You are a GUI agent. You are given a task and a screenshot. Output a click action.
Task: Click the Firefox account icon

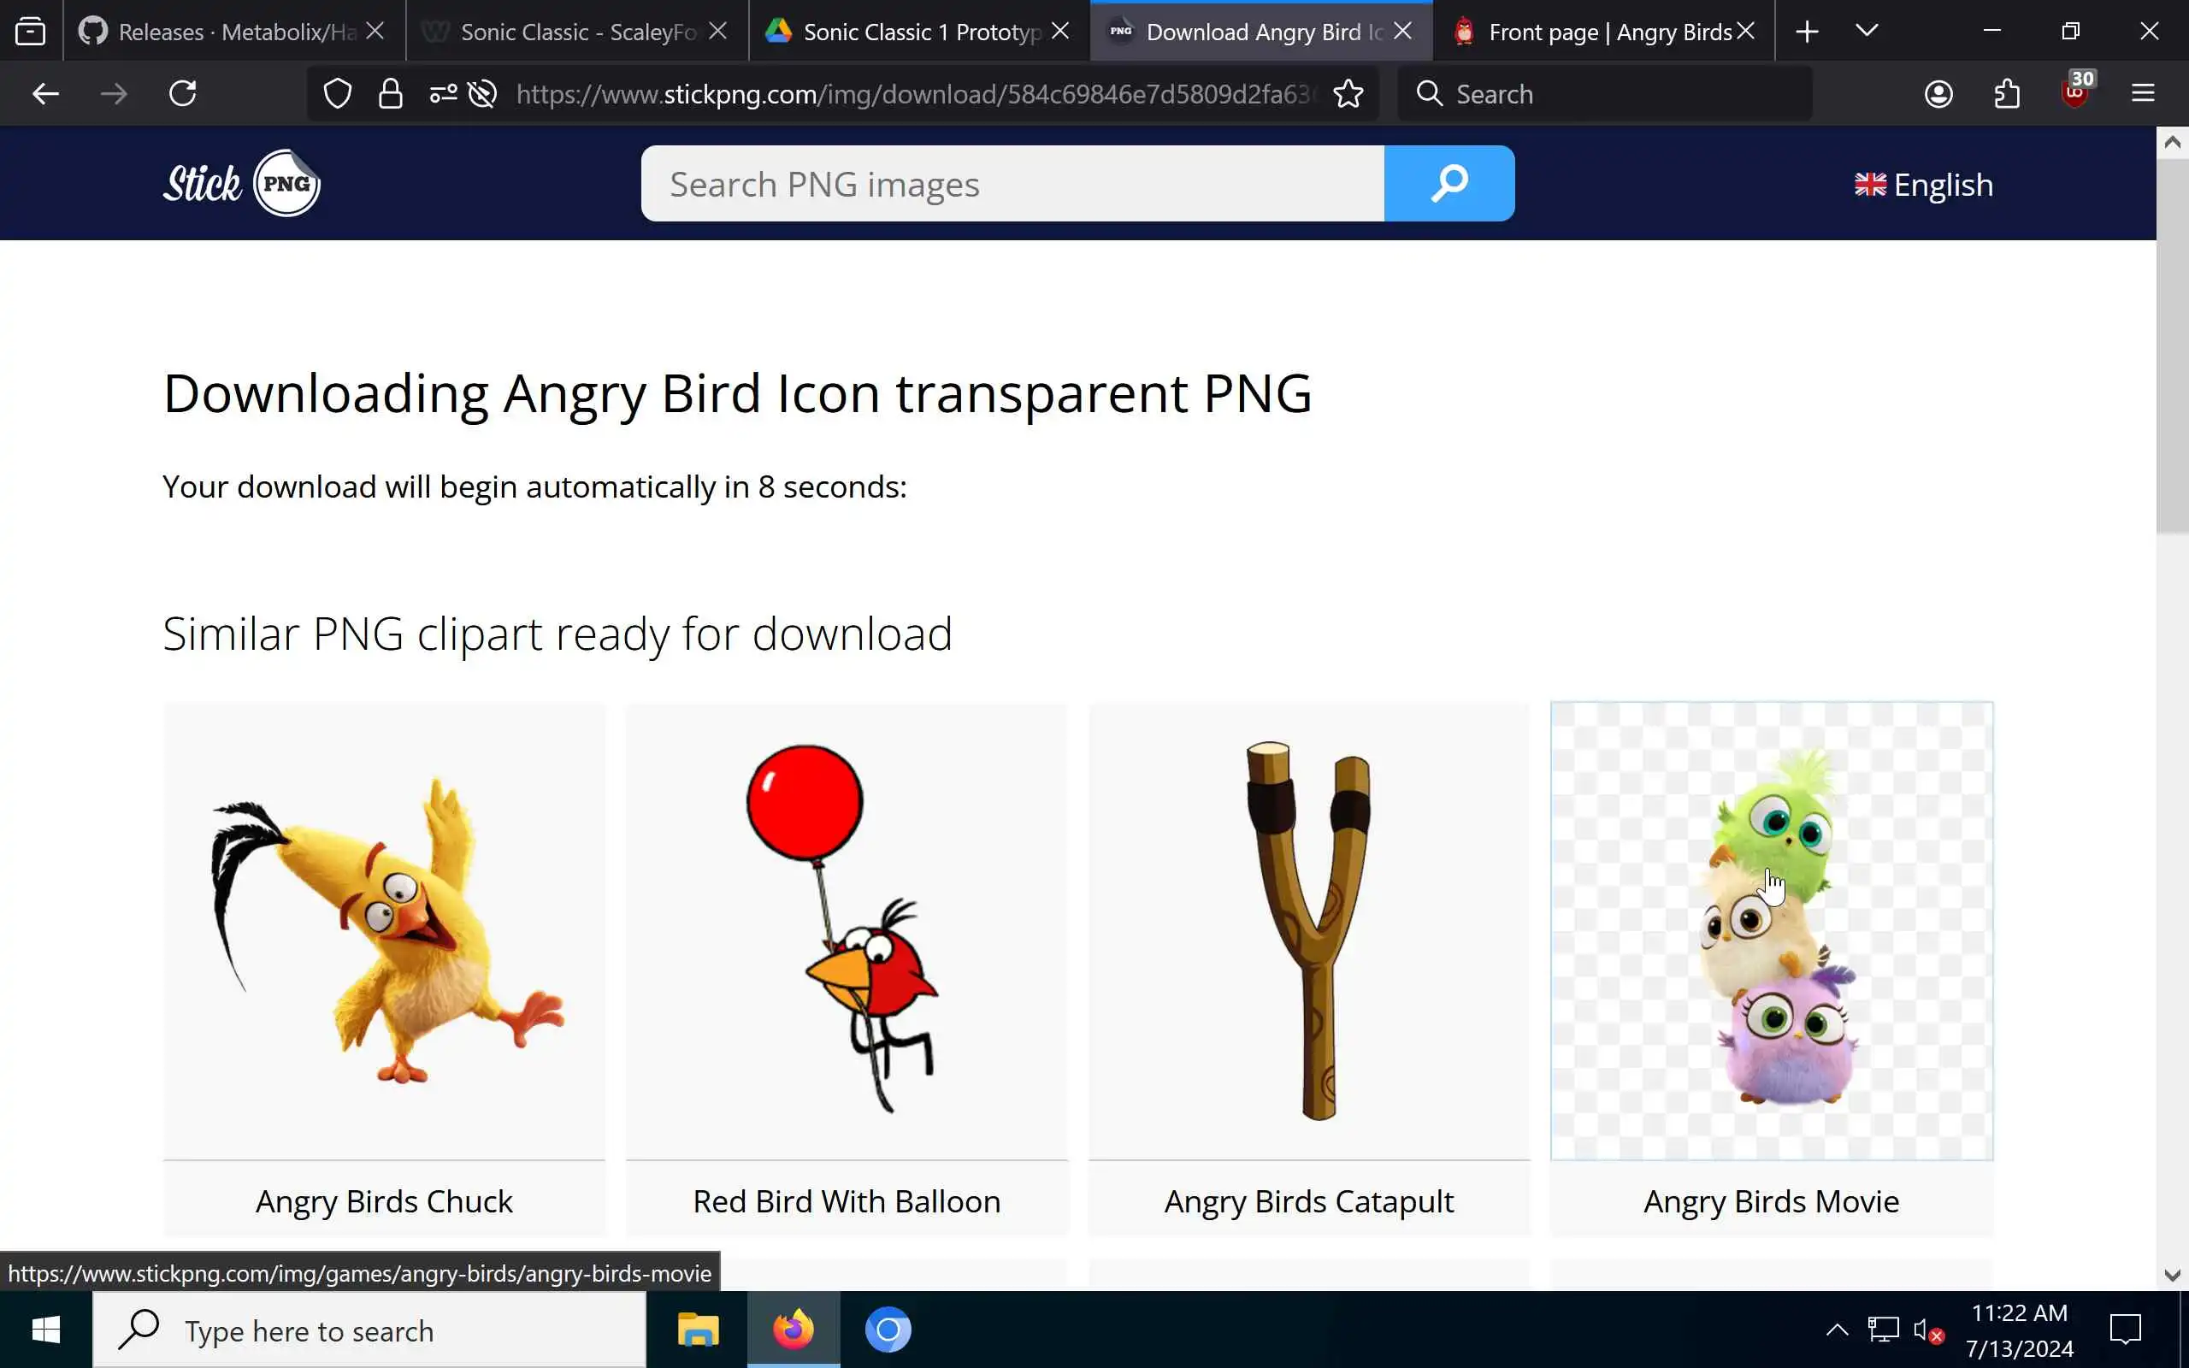click(1938, 94)
